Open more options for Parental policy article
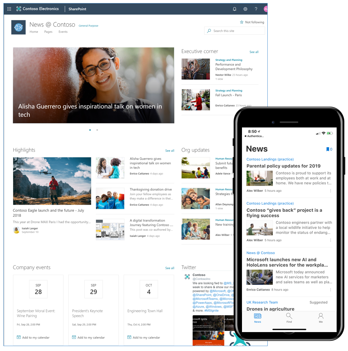The height and width of the screenshot is (351, 348). click(x=331, y=191)
